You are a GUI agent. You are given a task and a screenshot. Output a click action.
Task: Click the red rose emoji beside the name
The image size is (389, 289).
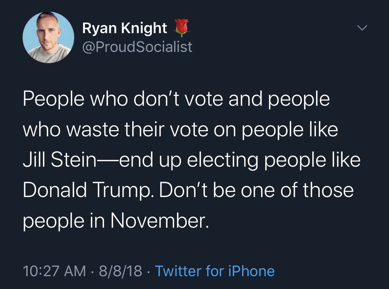click(x=181, y=28)
